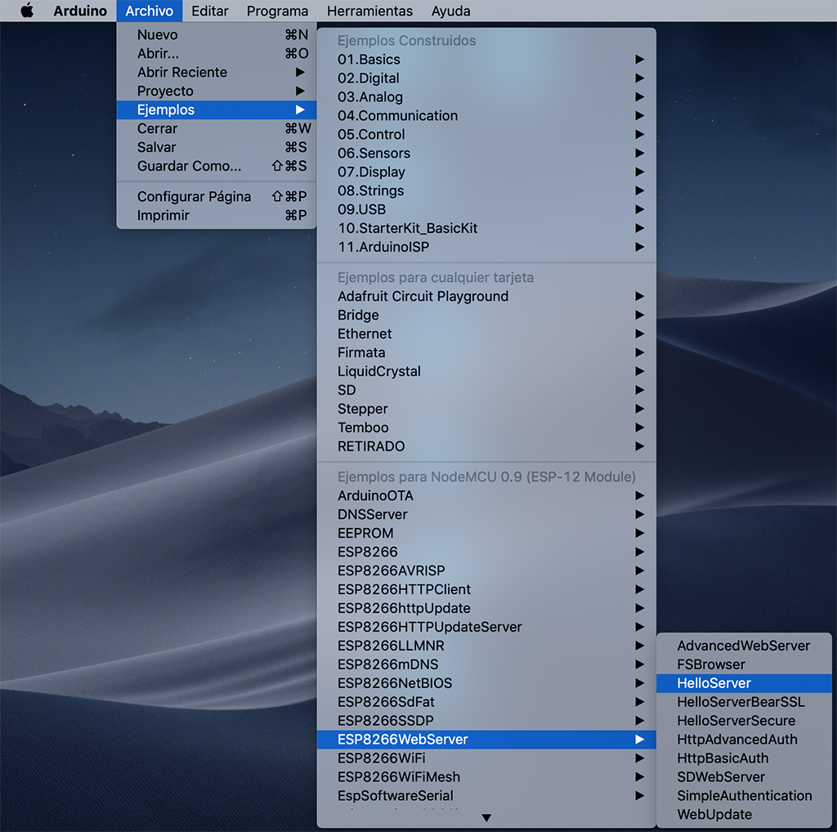Open Bridge library examples
Screen dimensions: 837x832
tap(486, 315)
